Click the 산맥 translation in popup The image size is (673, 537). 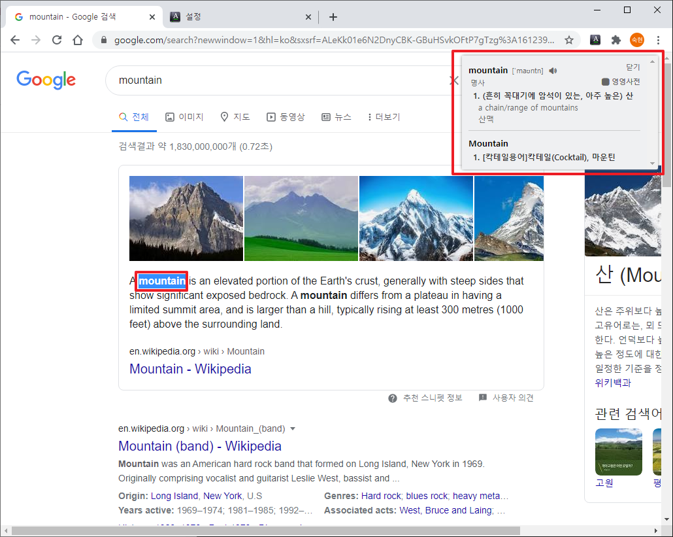[x=486, y=120]
